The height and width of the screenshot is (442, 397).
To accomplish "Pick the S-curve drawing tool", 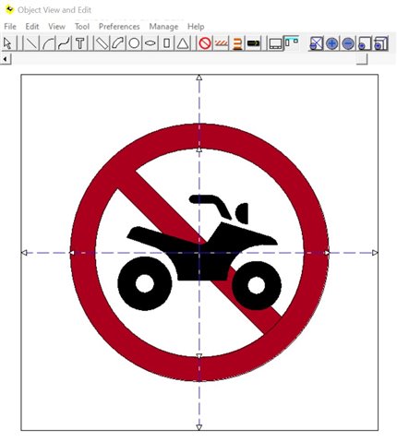I will (65, 43).
